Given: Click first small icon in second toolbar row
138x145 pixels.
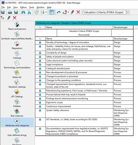Looking at the screenshot, I should tap(2, 18).
